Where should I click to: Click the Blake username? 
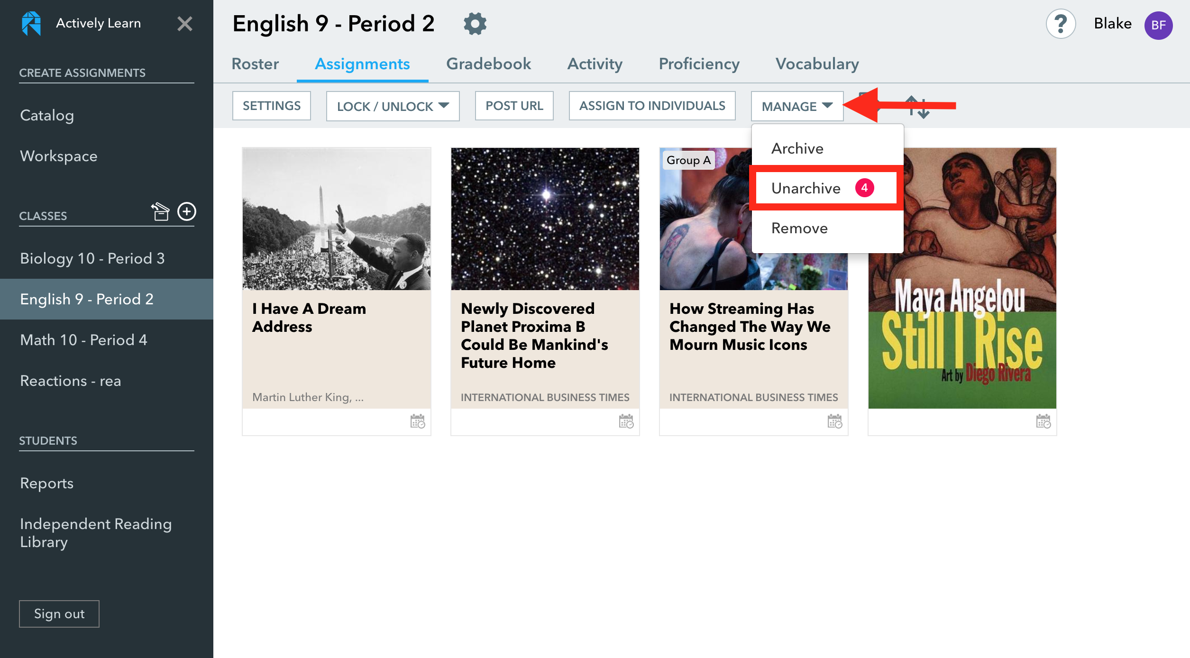point(1113,23)
